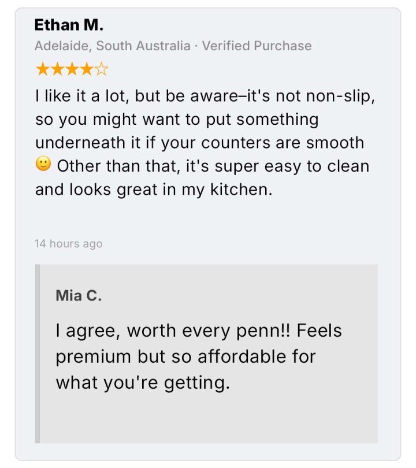Click 'what you're getting' line
The width and height of the screenshot is (416, 468).
pos(143,382)
